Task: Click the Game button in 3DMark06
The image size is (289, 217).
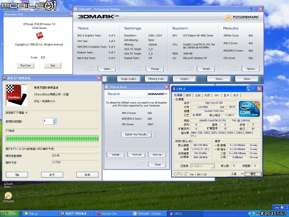Action: 247,79
